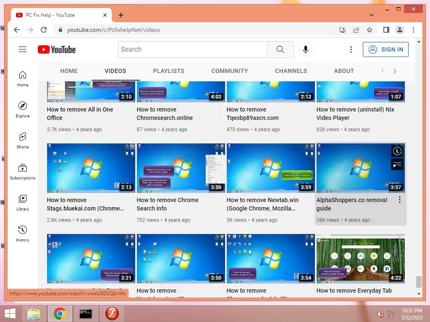The image size is (430, 322).
Task: Add AlphaShoppers video to queue
Action: pos(397,164)
